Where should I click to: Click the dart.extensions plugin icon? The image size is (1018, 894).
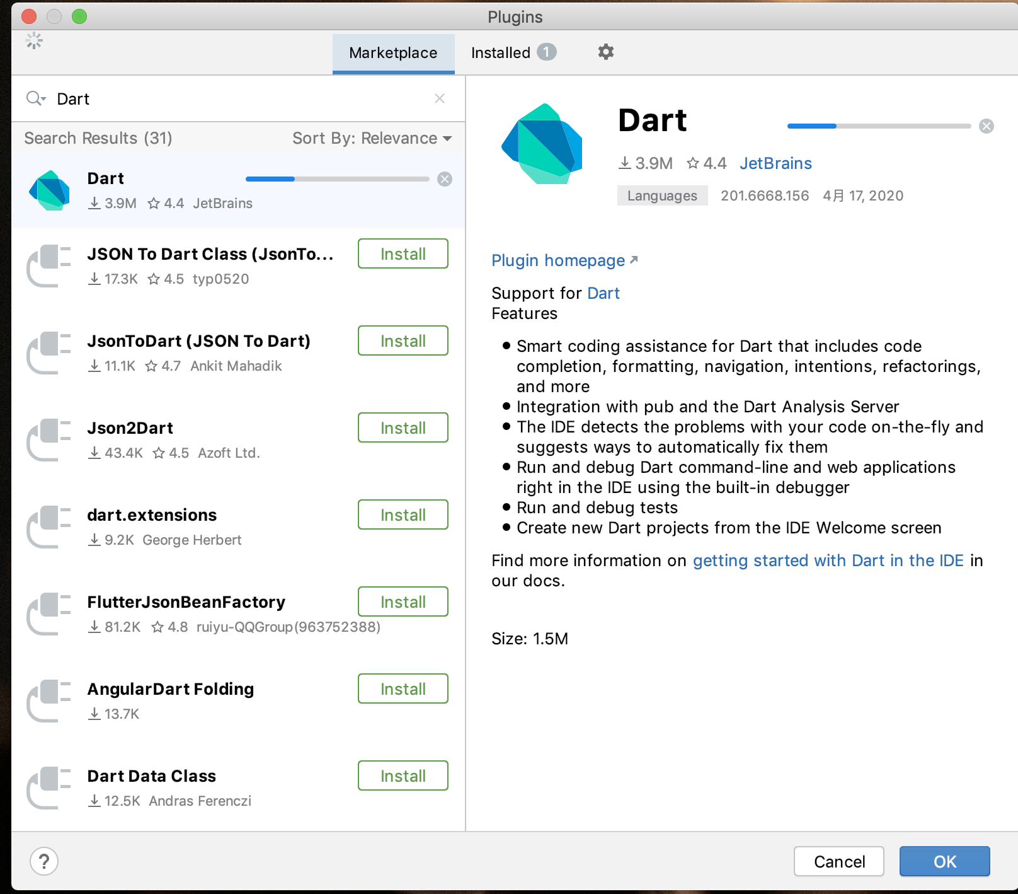tap(49, 526)
